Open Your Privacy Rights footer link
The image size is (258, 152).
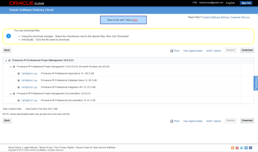coord(64,147)
